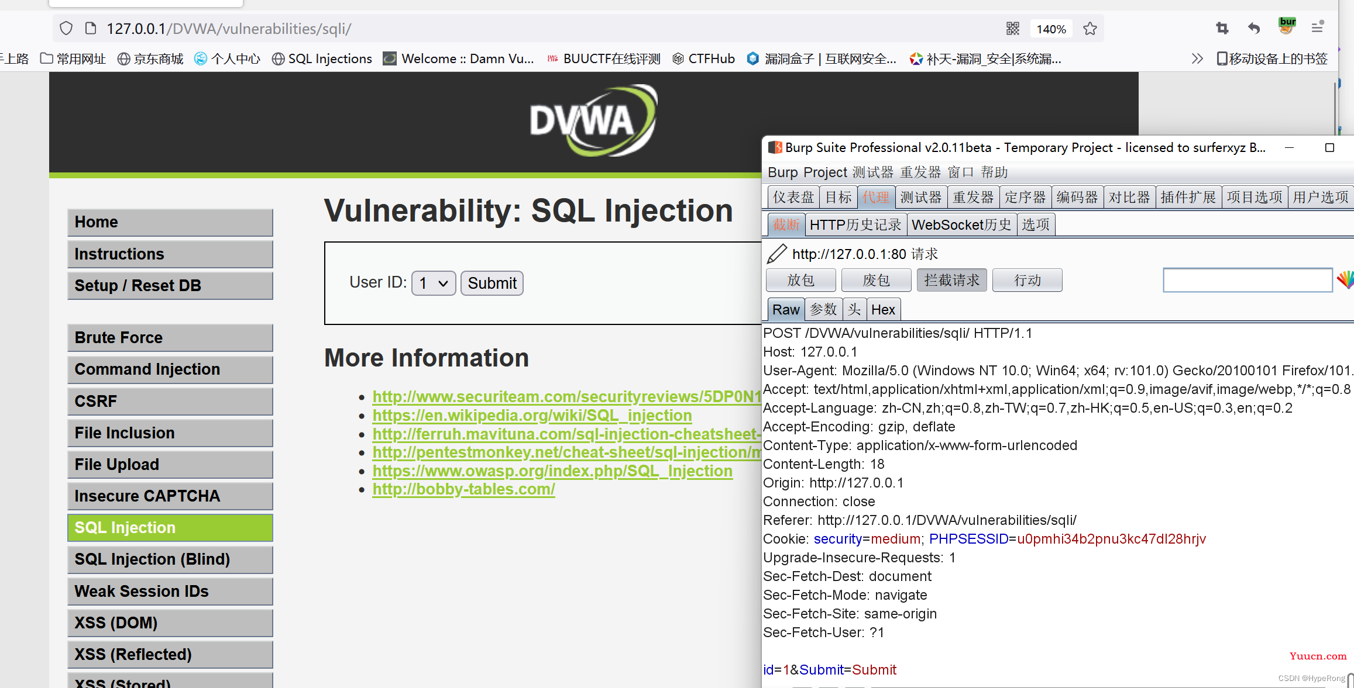Switch to the Raw view tab
This screenshot has height=688, width=1354.
click(x=786, y=309)
